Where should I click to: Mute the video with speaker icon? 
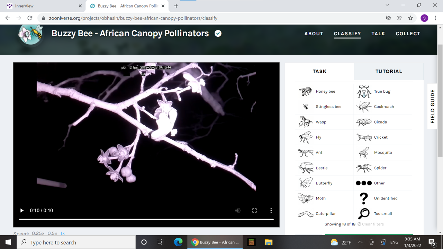pos(238,210)
